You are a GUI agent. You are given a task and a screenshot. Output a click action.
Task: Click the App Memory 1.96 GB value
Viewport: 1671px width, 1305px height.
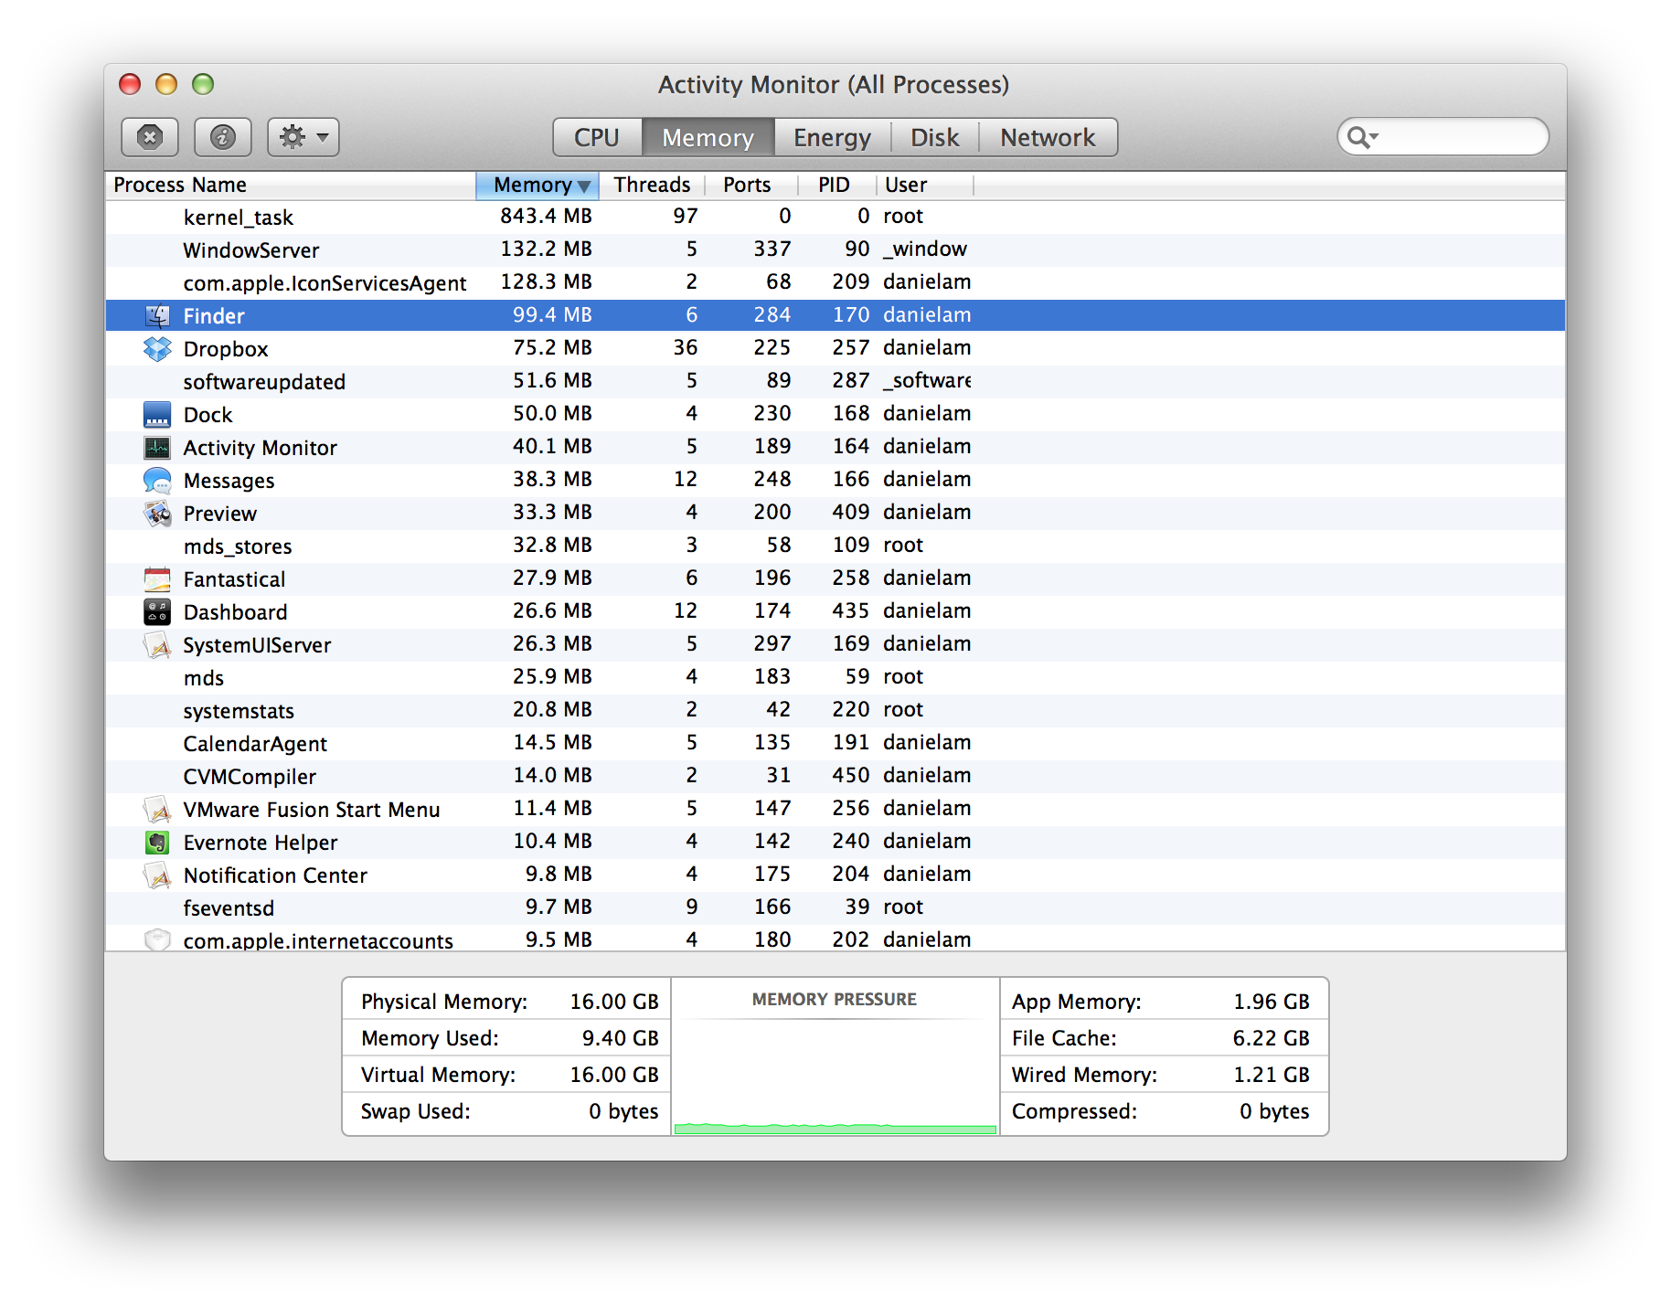pos(1272,1002)
